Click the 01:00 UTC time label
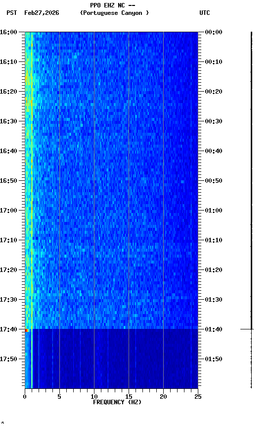273x428 pixels. 214,211
